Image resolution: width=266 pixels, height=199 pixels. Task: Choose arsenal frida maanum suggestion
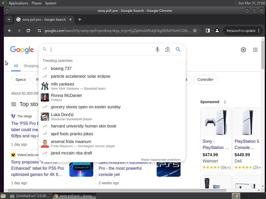tap(112, 144)
